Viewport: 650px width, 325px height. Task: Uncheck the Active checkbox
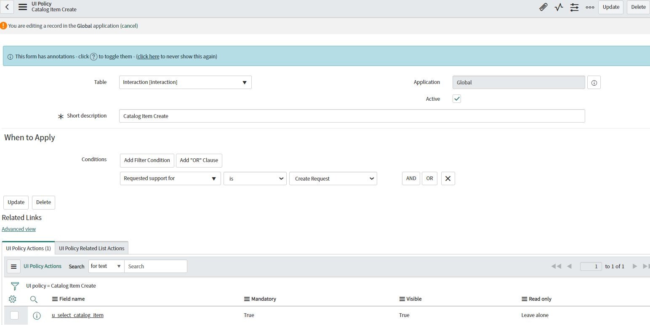tap(457, 99)
